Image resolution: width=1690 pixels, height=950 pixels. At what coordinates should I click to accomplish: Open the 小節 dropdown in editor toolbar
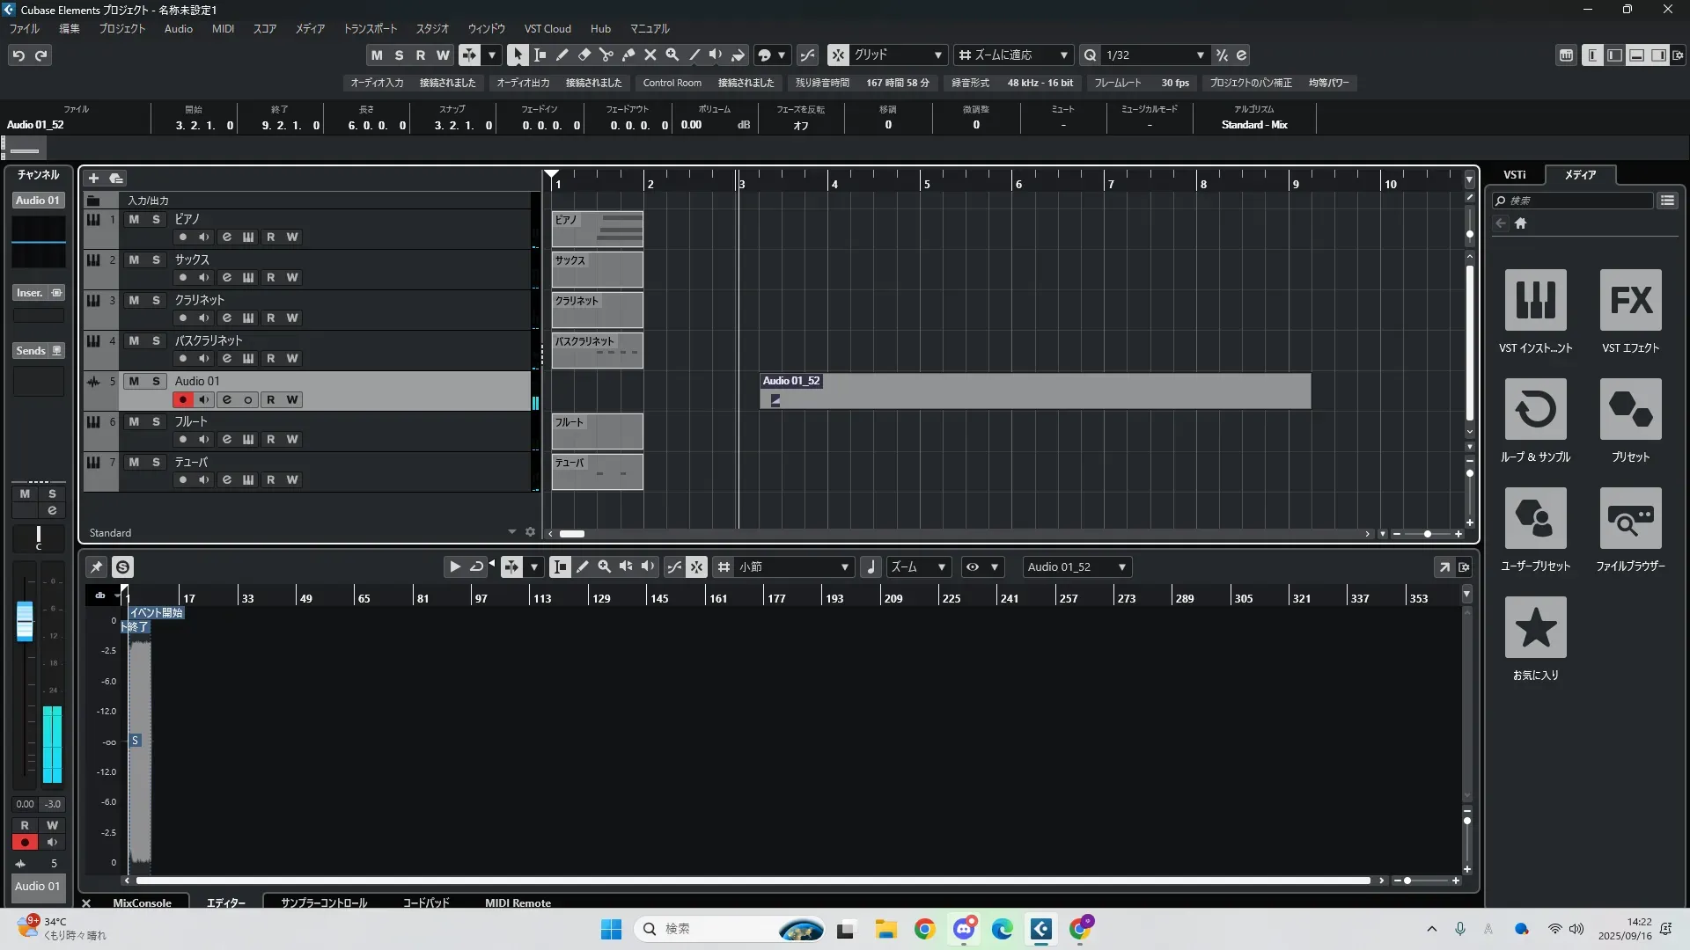(x=844, y=567)
